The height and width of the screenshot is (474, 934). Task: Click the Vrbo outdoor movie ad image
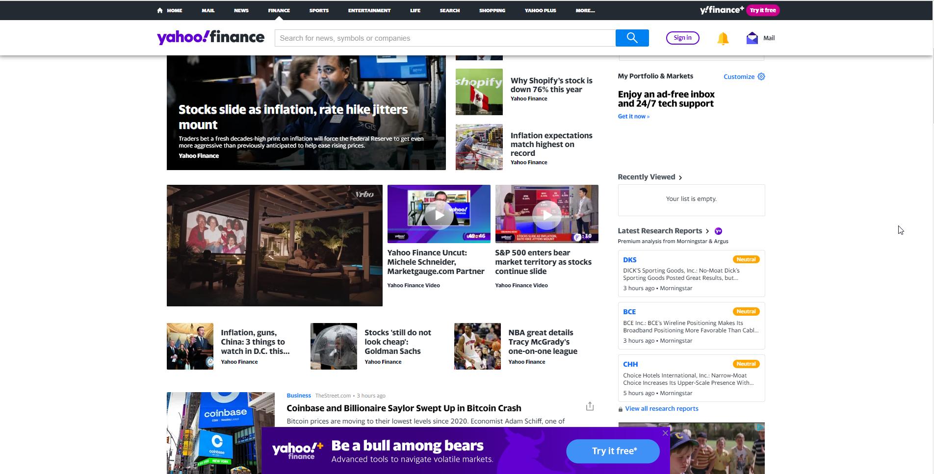coord(274,246)
